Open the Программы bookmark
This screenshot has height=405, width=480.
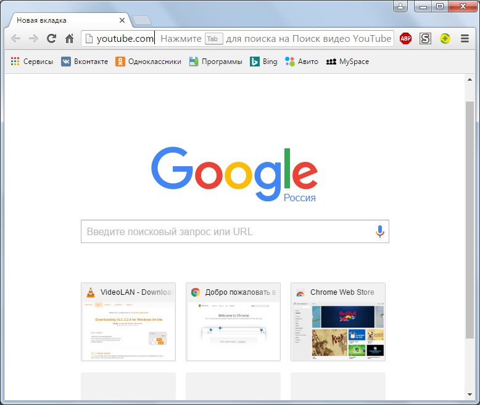pyautogui.click(x=215, y=62)
